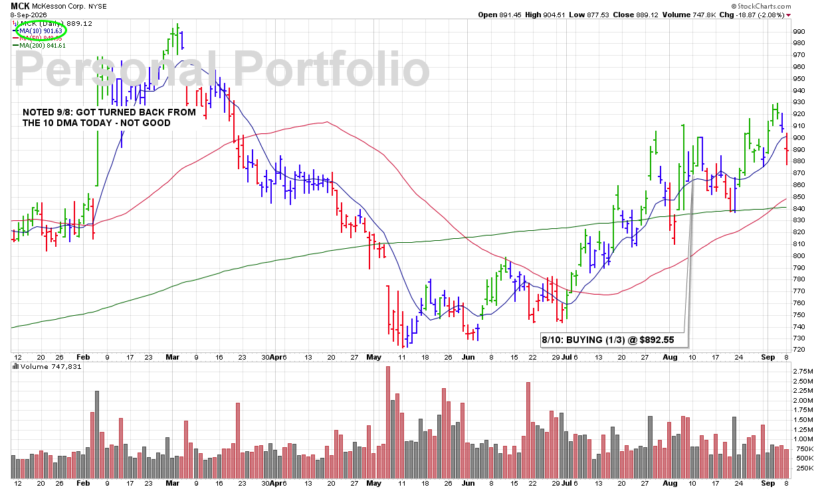
Task: Click the 850 price axis label
Action: [799, 196]
